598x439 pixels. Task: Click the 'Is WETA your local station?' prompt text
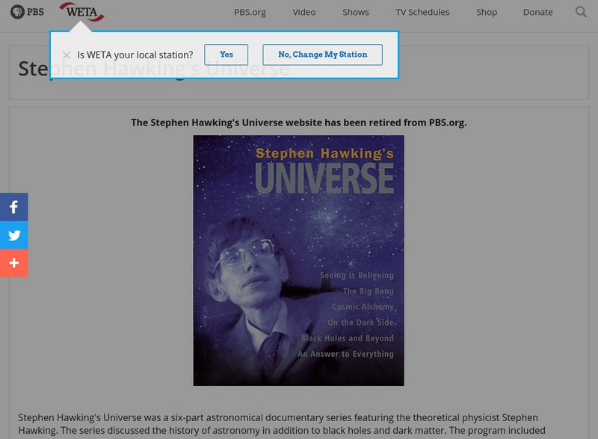point(137,54)
